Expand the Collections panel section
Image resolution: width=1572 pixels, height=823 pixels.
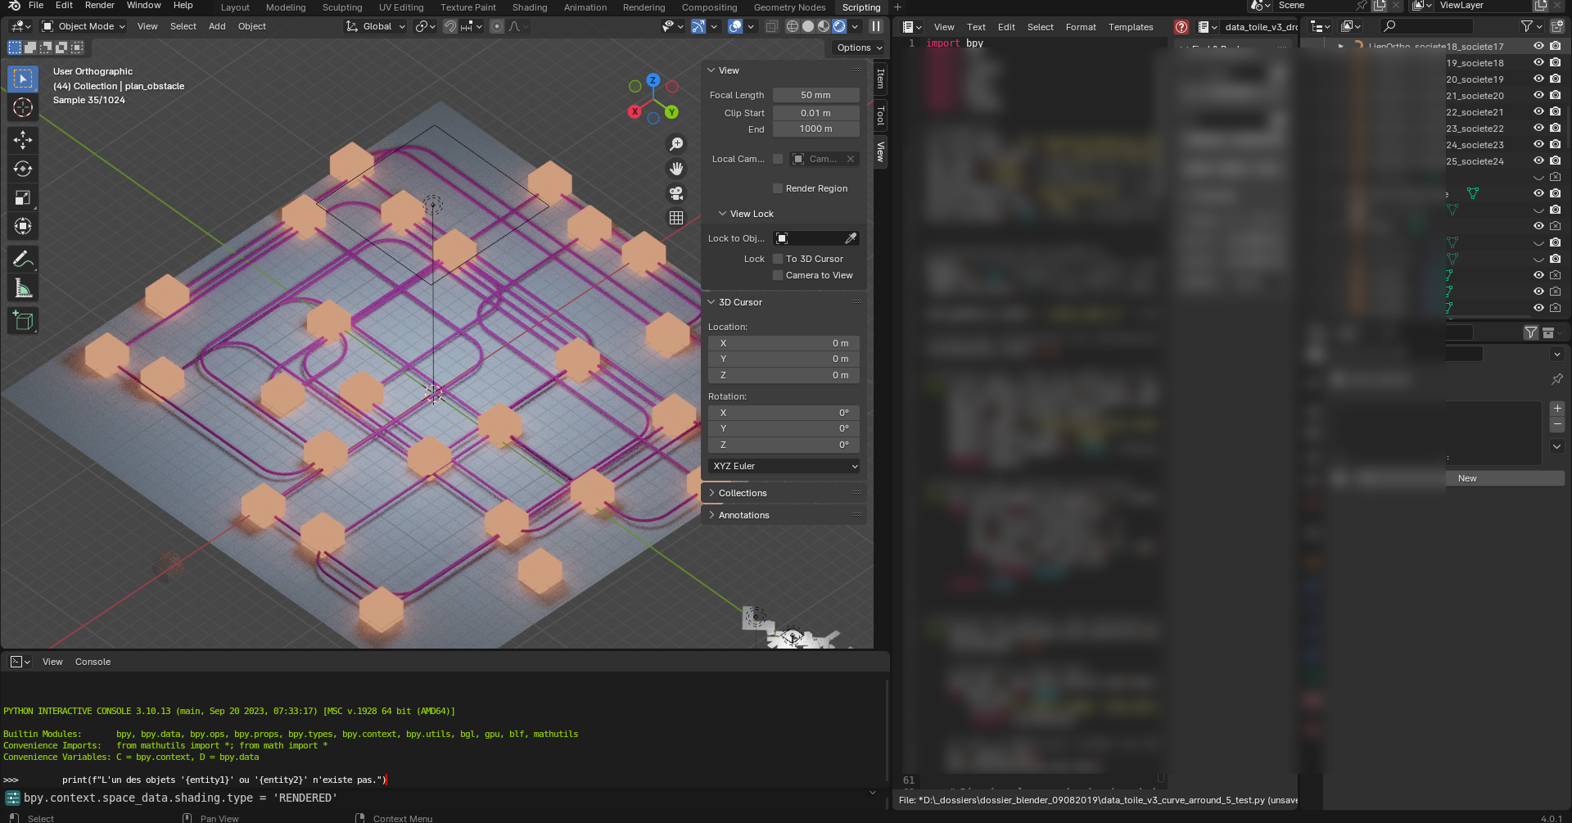[x=741, y=492]
